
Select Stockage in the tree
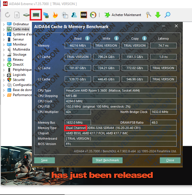tap(20, 55)
